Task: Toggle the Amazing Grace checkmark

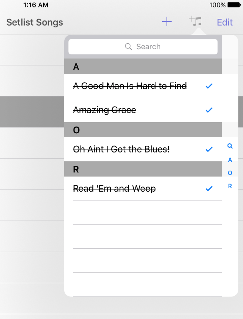Action: pyautogui.click(x=209, y=110)
